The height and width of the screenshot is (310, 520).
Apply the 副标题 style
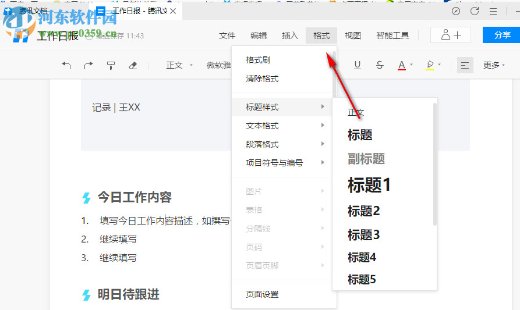tap(366, 159)
